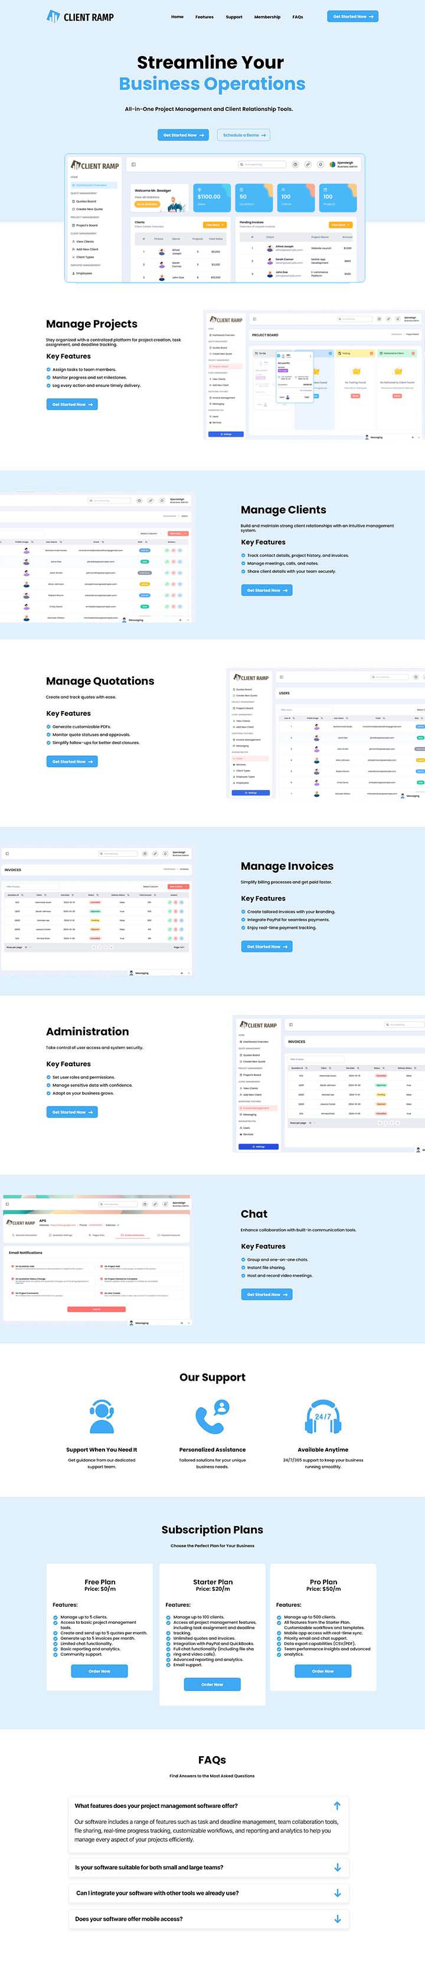Image resolution: width=425 pixels, height=1962 pixels.
Task: Expand FAQ about integrating with other tools
Action: point(336,1893)
